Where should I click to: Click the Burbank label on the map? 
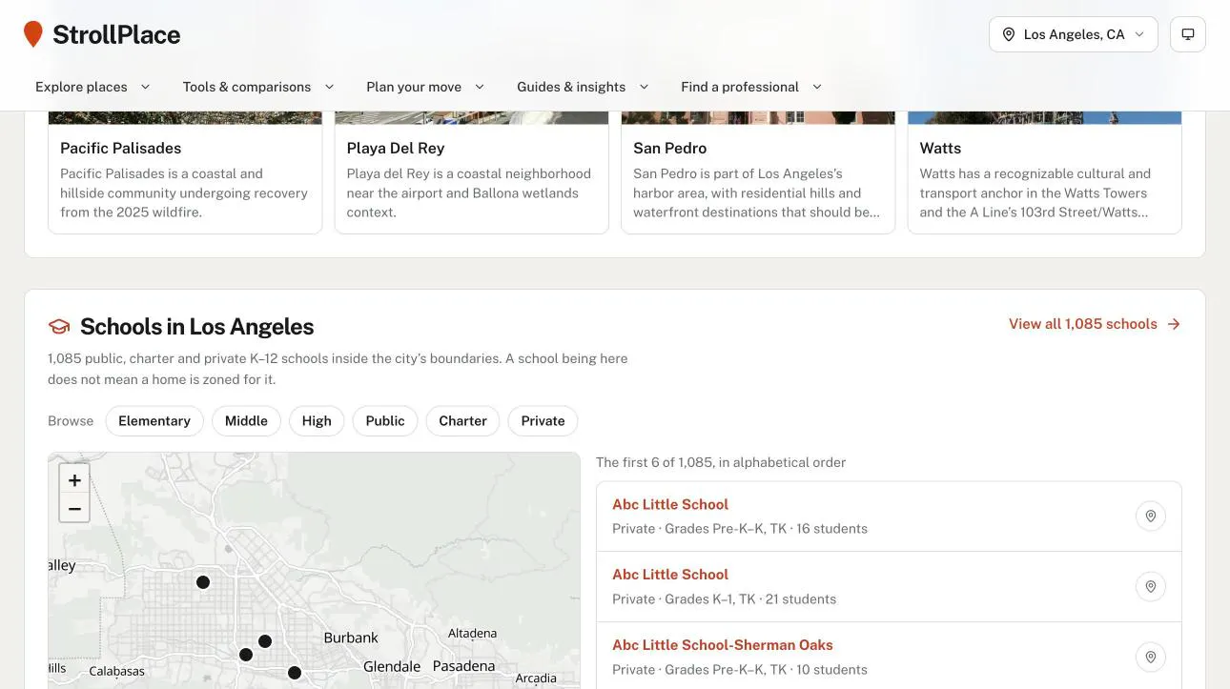coord(351,638)
